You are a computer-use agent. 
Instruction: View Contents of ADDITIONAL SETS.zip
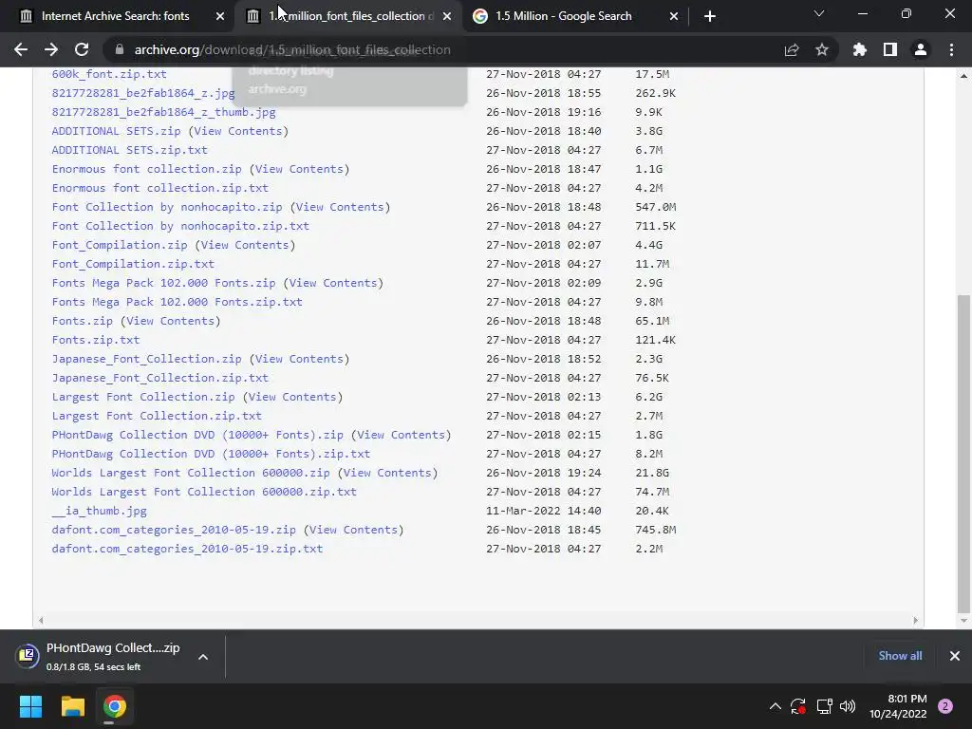pos(238,131)
